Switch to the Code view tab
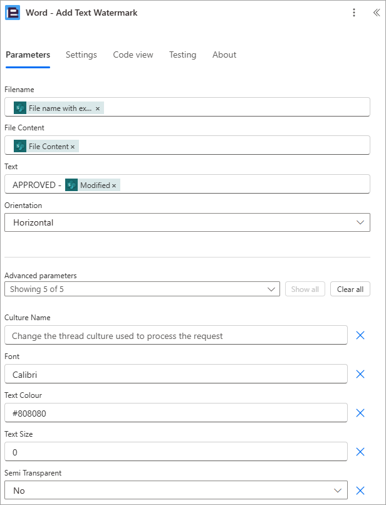The width and height of the screenshot is (386, 505). point(133,55)
